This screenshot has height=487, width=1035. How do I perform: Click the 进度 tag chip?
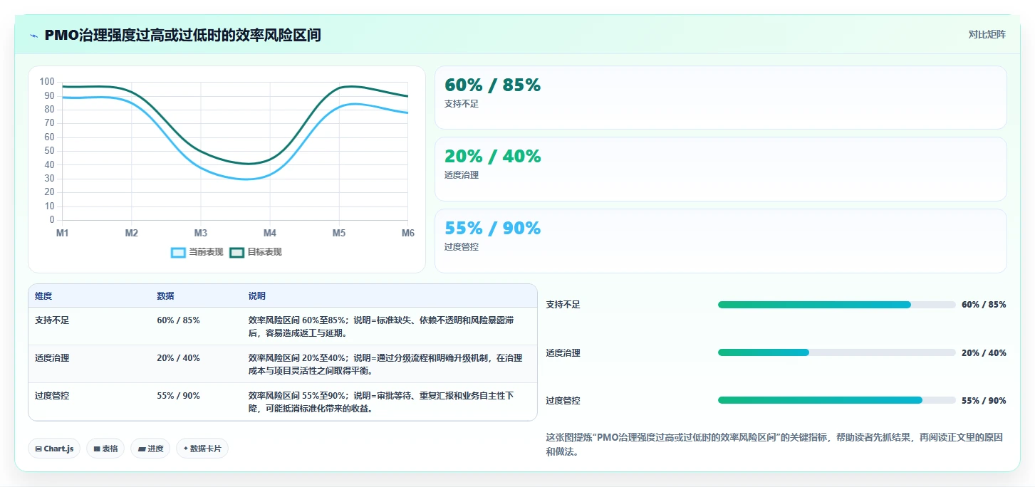[150, 449]
